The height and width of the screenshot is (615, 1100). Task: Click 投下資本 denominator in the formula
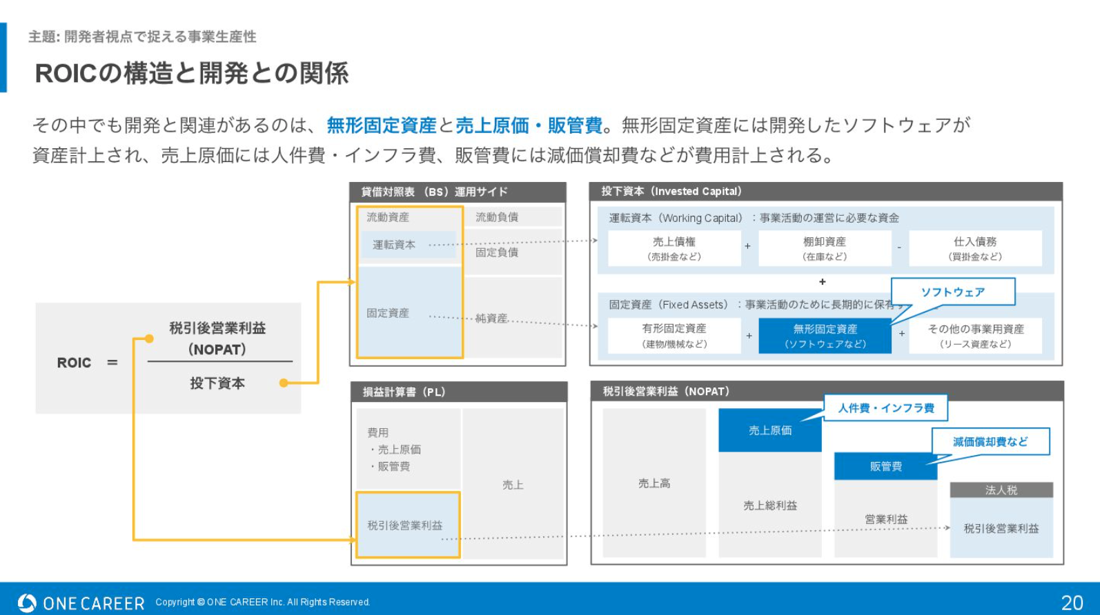(217, 383)
